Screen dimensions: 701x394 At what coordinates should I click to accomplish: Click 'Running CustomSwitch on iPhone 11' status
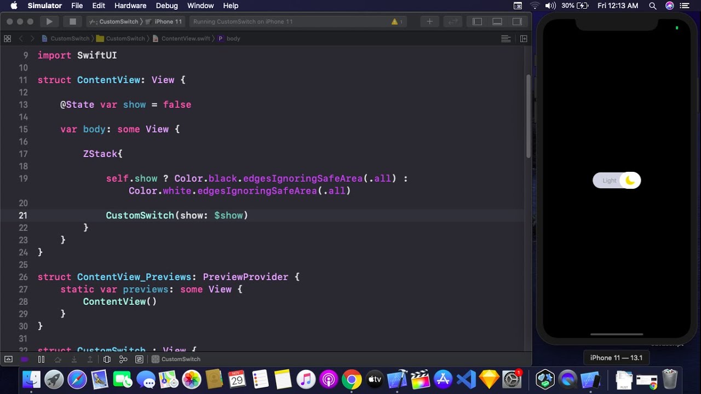point(243,22)
